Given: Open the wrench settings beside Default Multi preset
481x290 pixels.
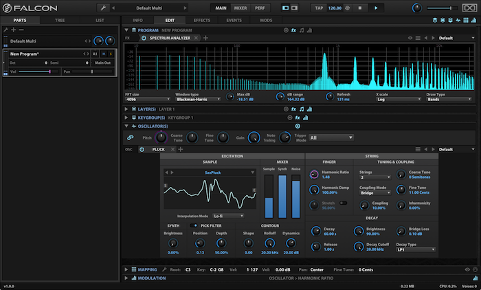Looking at the screenshot, I should [x=103, y=8].
